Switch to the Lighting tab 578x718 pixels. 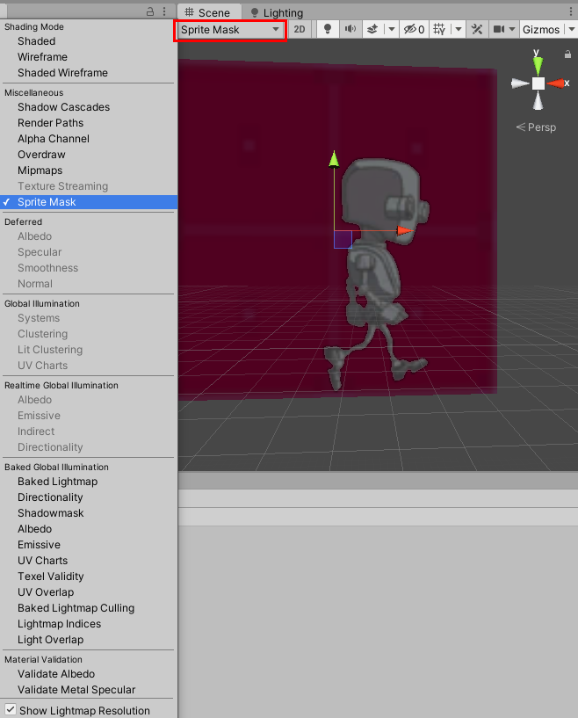(277, 12)
